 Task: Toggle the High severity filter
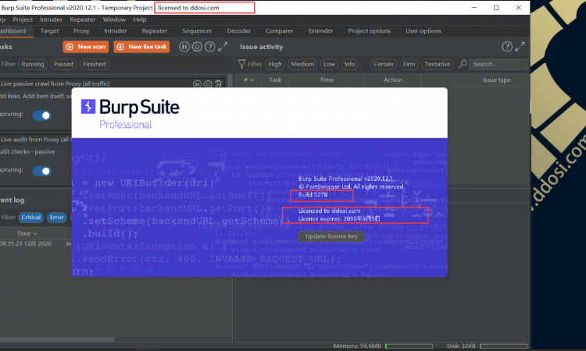[x=275, y=64]
